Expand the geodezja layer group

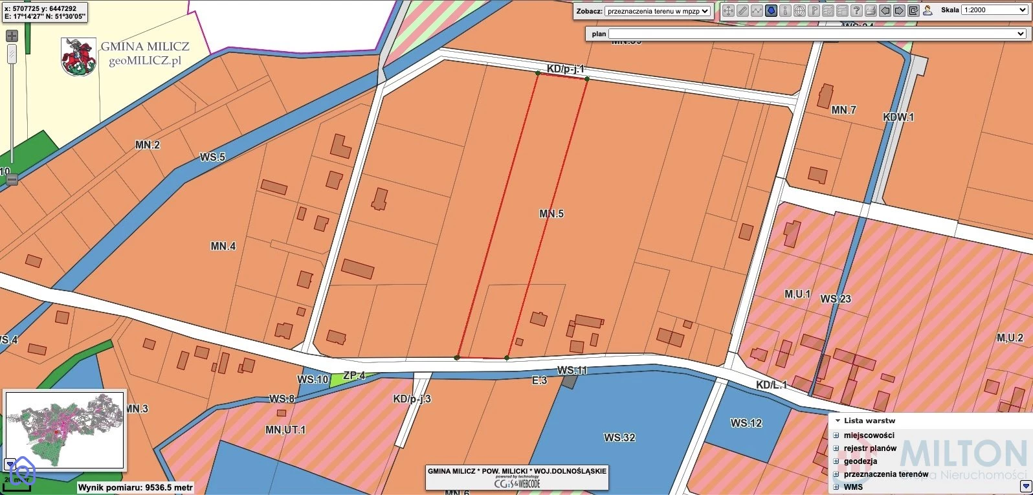click(836, 461)
